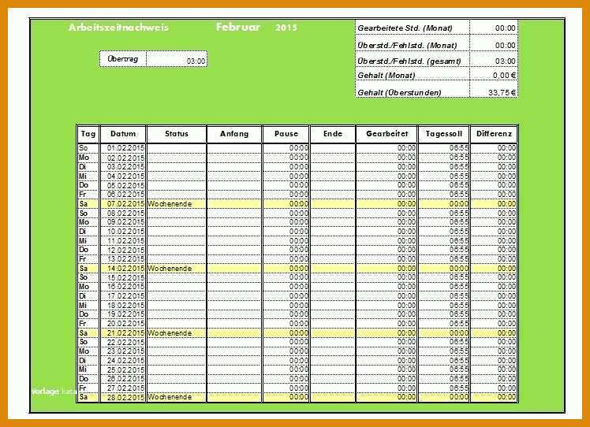Select date cell 05.02.2015

pyautogui.click(x=123, y=185)
